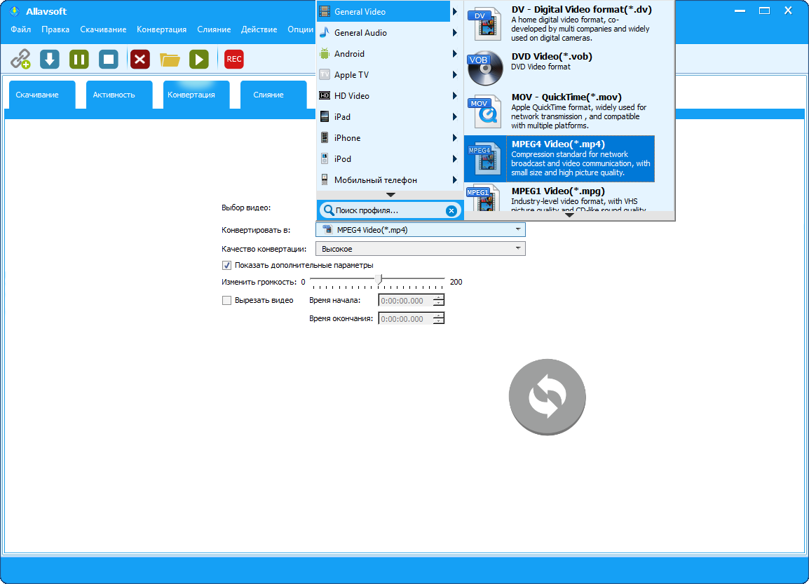809x584 pixels.
Task: Open the output folder icon
Action: 170,60
